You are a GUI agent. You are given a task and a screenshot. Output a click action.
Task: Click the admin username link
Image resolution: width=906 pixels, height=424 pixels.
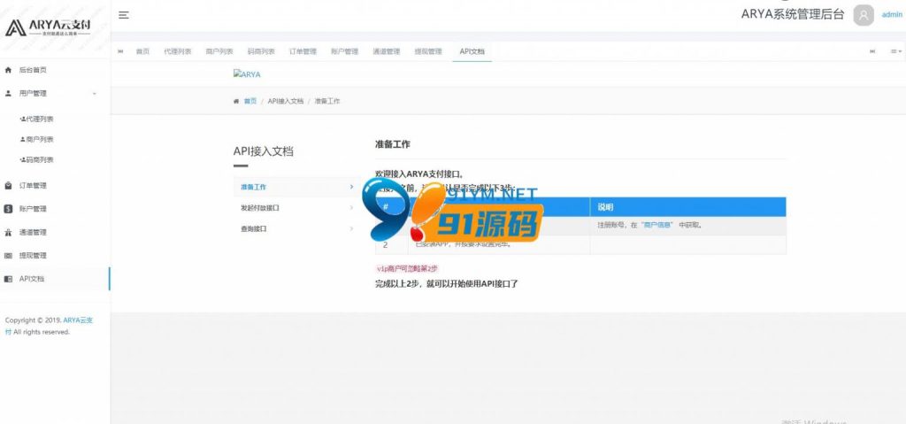[892, 15]
